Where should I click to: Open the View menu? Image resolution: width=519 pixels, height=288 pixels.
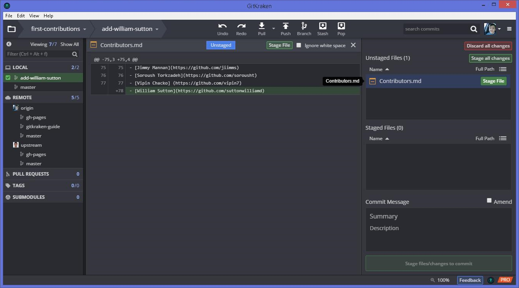(34, 16)
